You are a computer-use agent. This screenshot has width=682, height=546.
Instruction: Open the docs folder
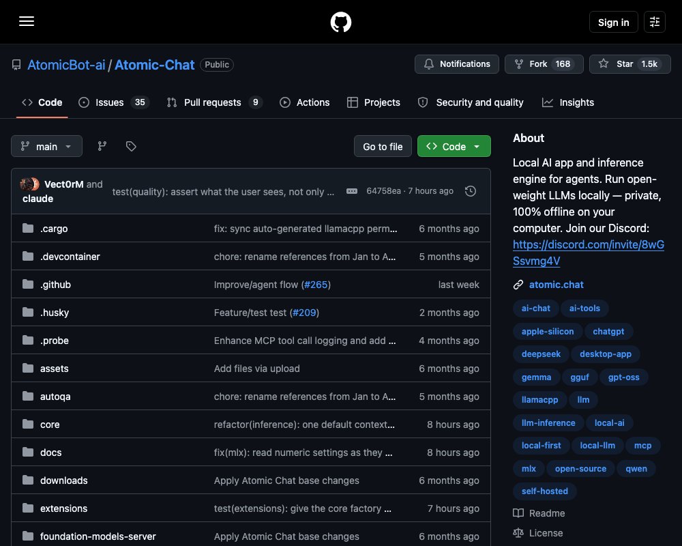(51, 452)
